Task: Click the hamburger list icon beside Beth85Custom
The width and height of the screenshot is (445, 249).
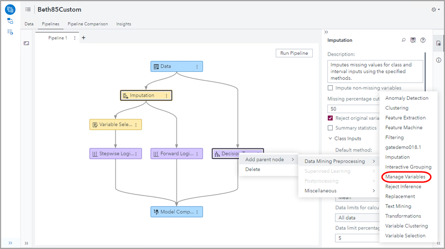Action: pyautogui.click(x=28, y=9)
